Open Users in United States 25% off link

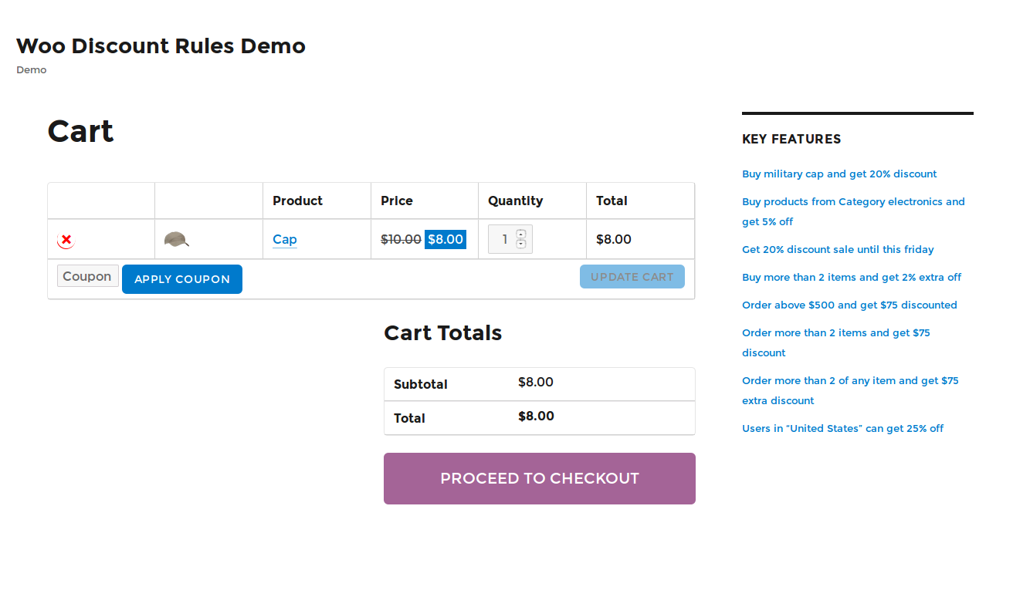[842, 428]
